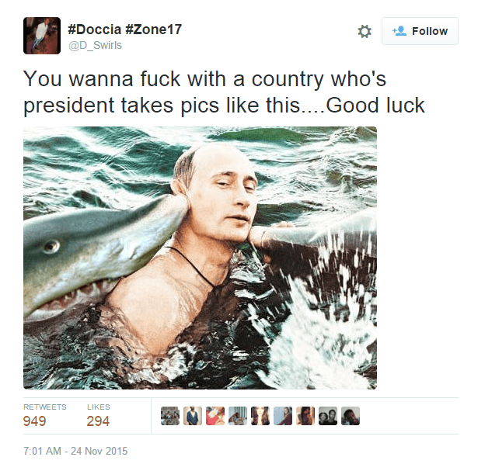
Task: Open the gear settings icon
Action: pos(365,31)
